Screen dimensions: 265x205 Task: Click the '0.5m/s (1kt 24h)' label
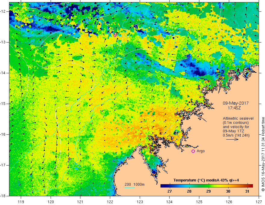(236, 135)
